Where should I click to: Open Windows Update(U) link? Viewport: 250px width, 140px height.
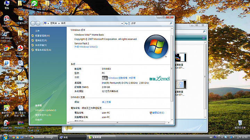click(x=45, y=110)
